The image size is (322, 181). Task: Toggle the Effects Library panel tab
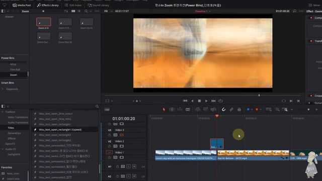48,5
